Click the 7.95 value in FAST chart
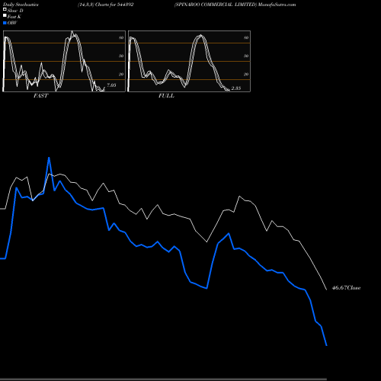381x381 pixels. pos(111,85)
